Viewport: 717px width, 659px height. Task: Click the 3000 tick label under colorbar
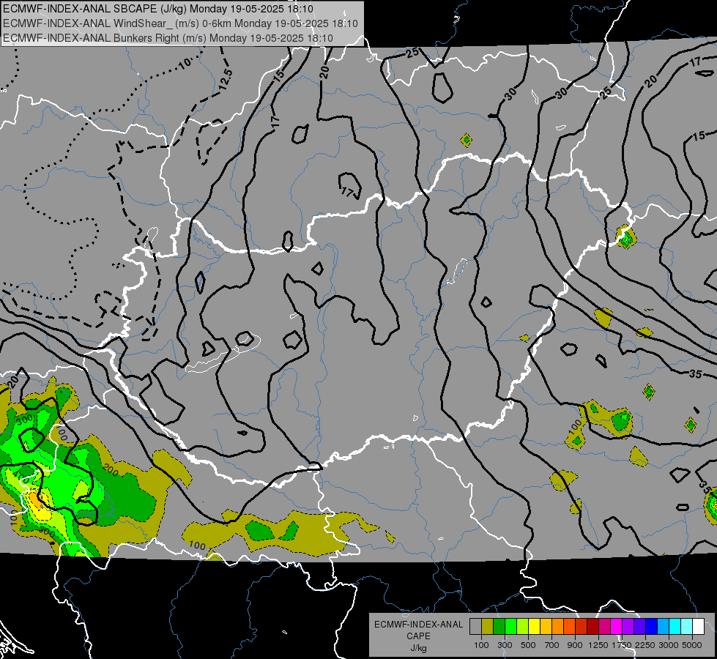click(669, 645)
